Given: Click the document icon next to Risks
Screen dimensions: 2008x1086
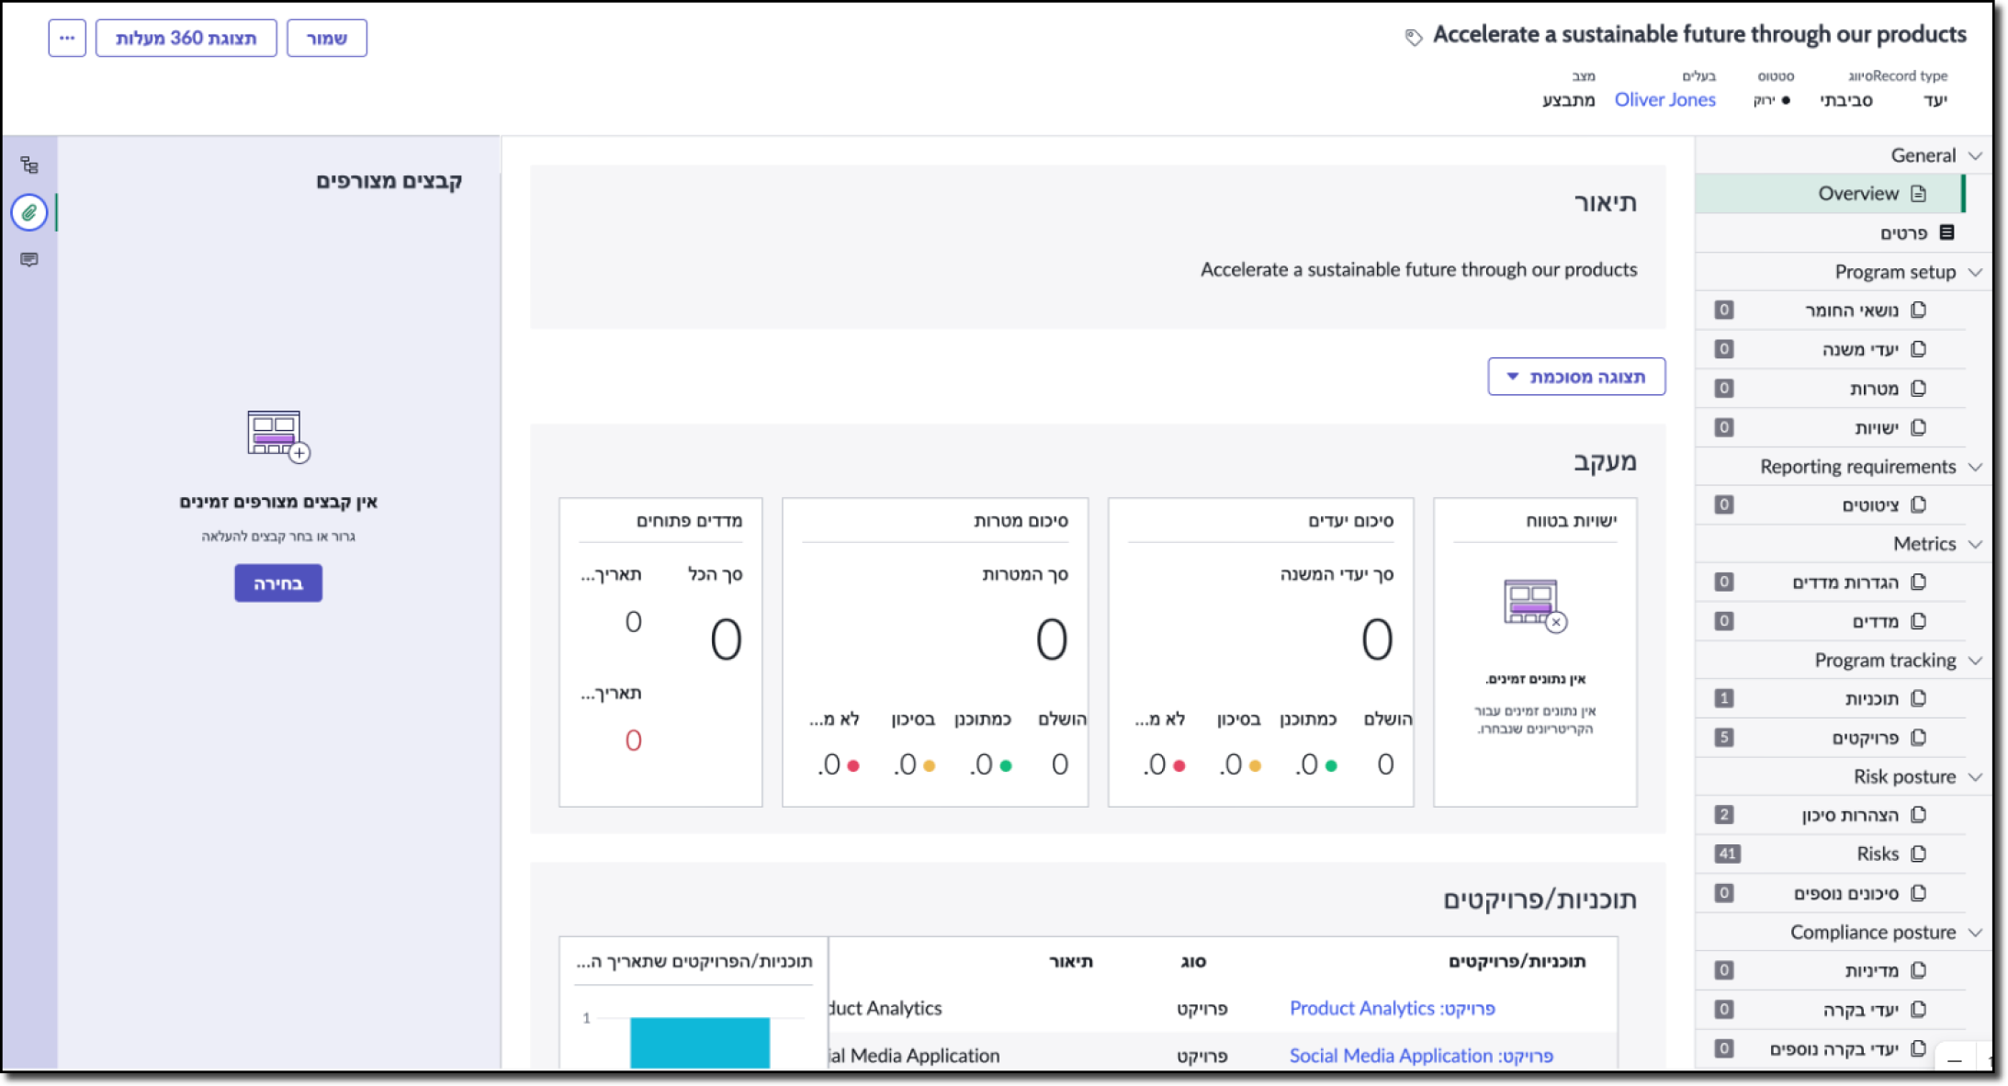Looking at the screenshot, I should point(1918,854).
